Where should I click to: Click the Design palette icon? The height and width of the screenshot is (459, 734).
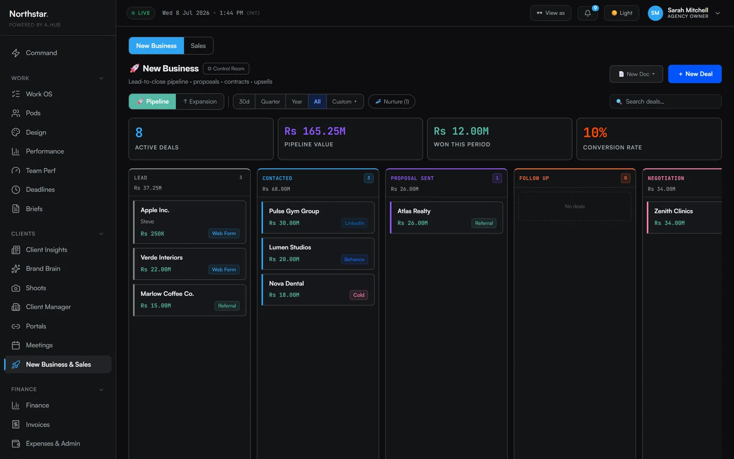[16, 132]
